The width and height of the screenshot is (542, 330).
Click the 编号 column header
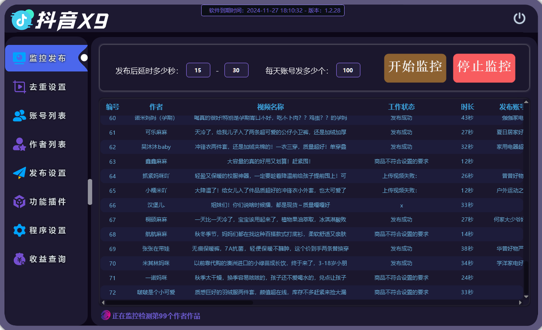(113, 107)
